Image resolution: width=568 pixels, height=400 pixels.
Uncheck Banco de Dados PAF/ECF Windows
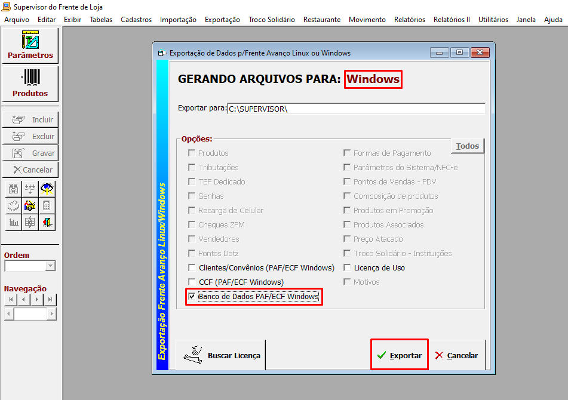pyautogui.click(x=192, y=297)
